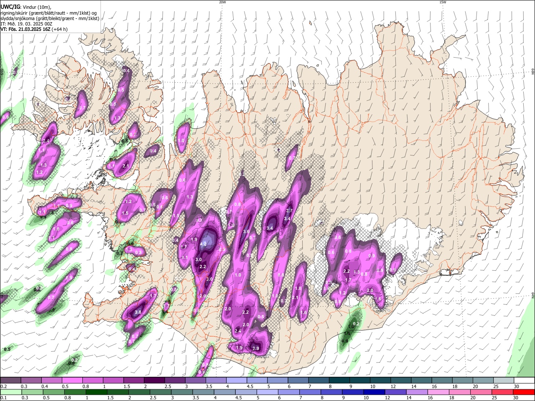Viewport: 535px width, 401px height.
Task: Click the '15W' longitude label
Action: pyautogui.click(x=443, y=2)
